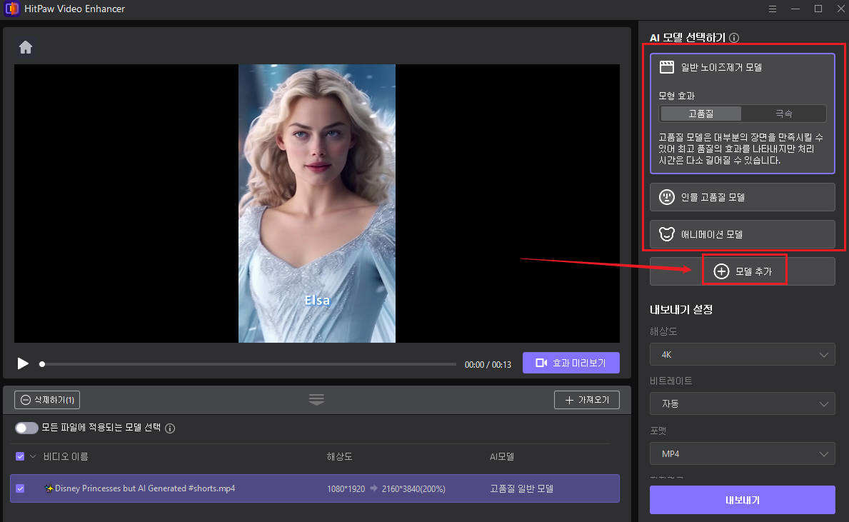Screen dimensions: 849x522
Task: Expand the chevron beside 비디오 이름 header
Action: [33, 456]
